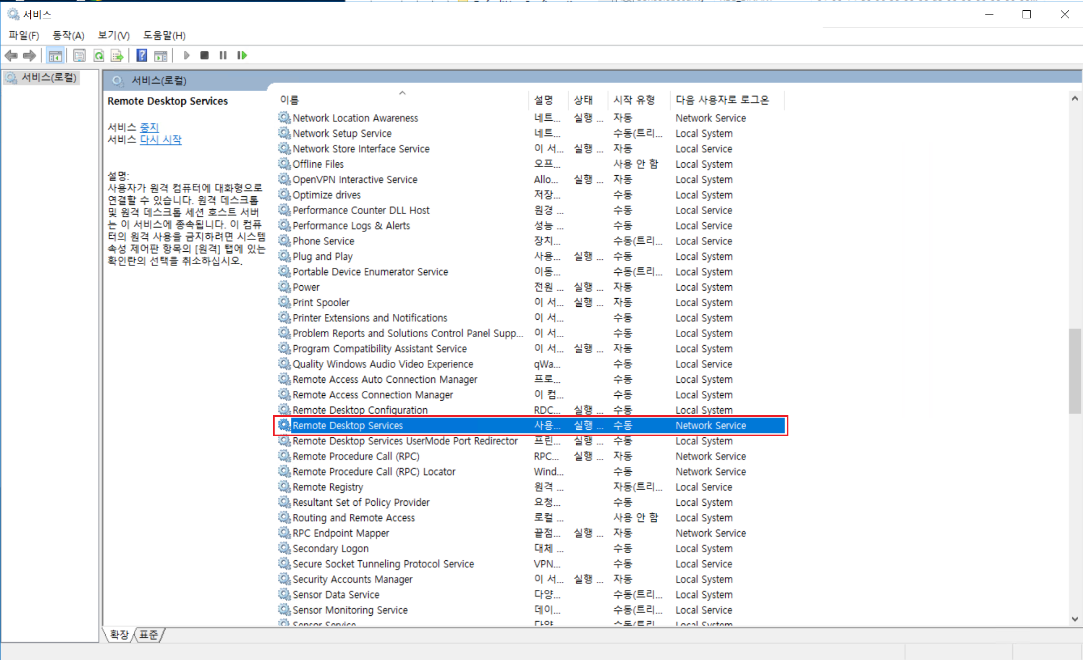Click the scrollbar down arrow
This screenshot has height=660, width=1083.
point(1074,619)
